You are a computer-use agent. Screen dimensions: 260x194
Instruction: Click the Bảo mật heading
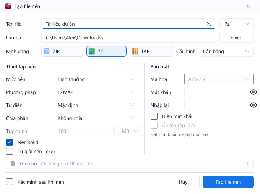(x=160, y=66)
